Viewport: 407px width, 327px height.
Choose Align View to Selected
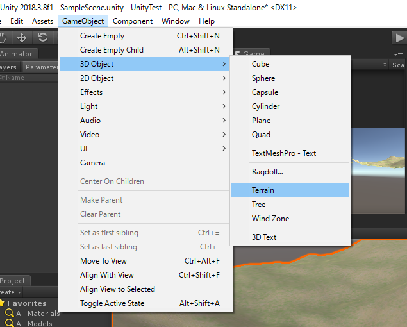(145, 289)
